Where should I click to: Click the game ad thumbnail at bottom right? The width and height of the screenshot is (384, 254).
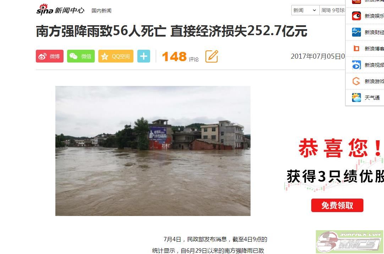coord(350,242)
